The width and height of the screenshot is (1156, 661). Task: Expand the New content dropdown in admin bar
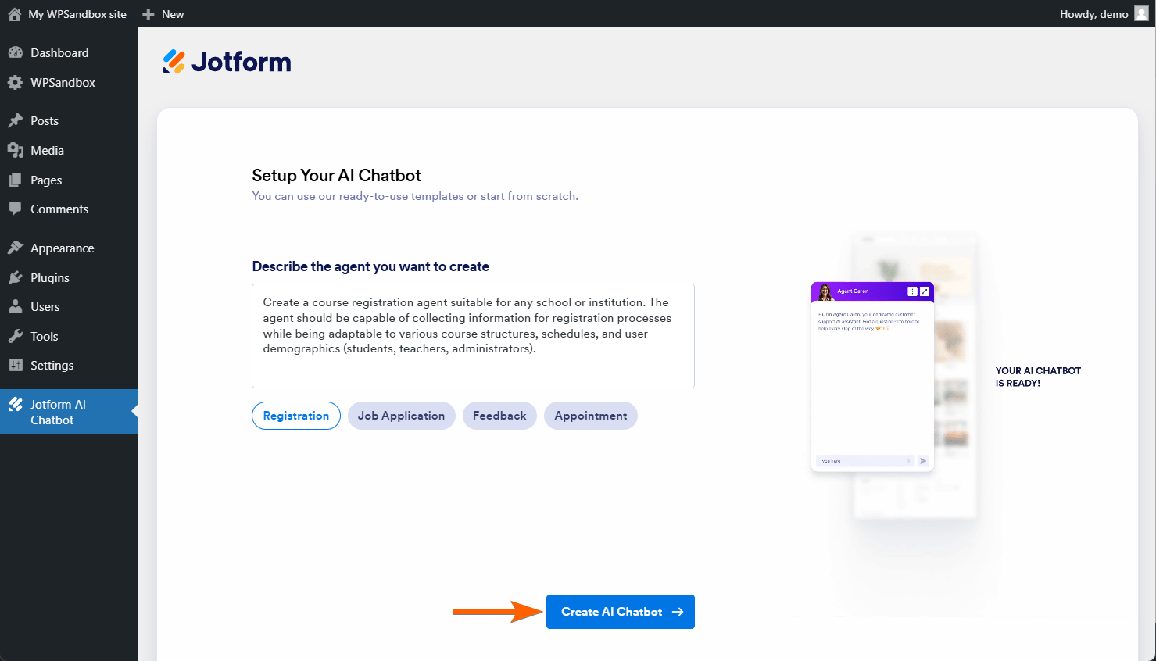click(163, 13)
